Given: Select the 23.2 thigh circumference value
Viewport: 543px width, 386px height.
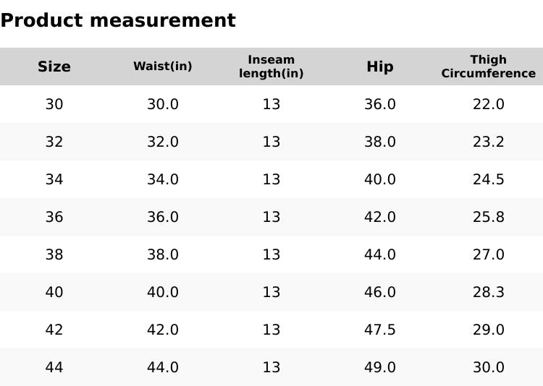Looking at the screenshot, I should [x=489, y=142].
